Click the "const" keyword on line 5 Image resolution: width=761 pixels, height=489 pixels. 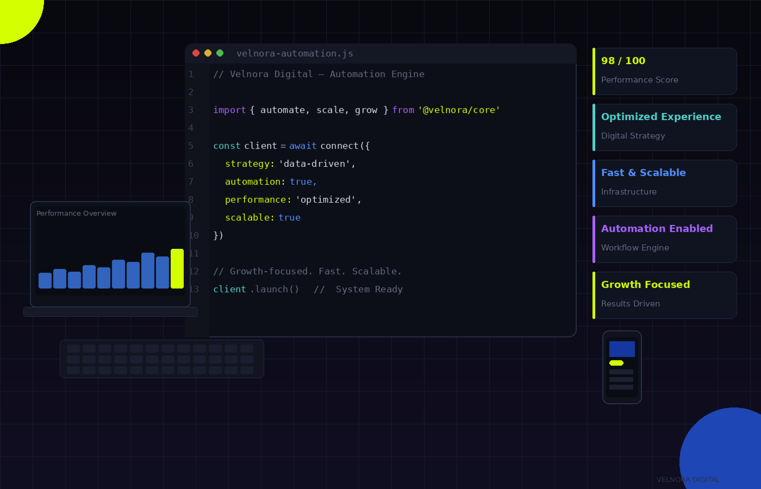point(227,146)
